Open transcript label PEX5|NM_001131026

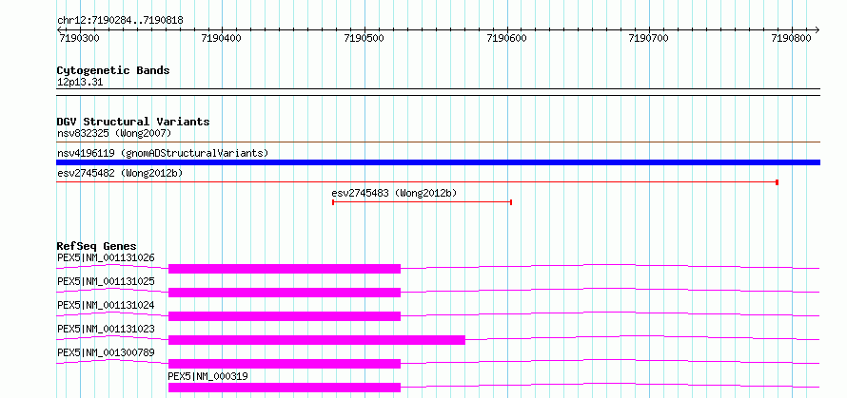pos(106,257)
